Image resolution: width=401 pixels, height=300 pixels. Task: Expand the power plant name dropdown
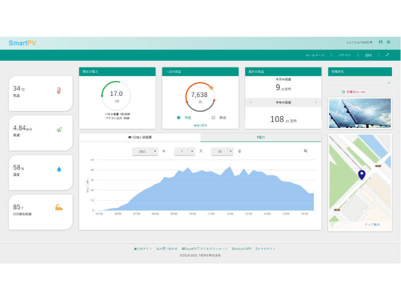(x=388, y=83)
